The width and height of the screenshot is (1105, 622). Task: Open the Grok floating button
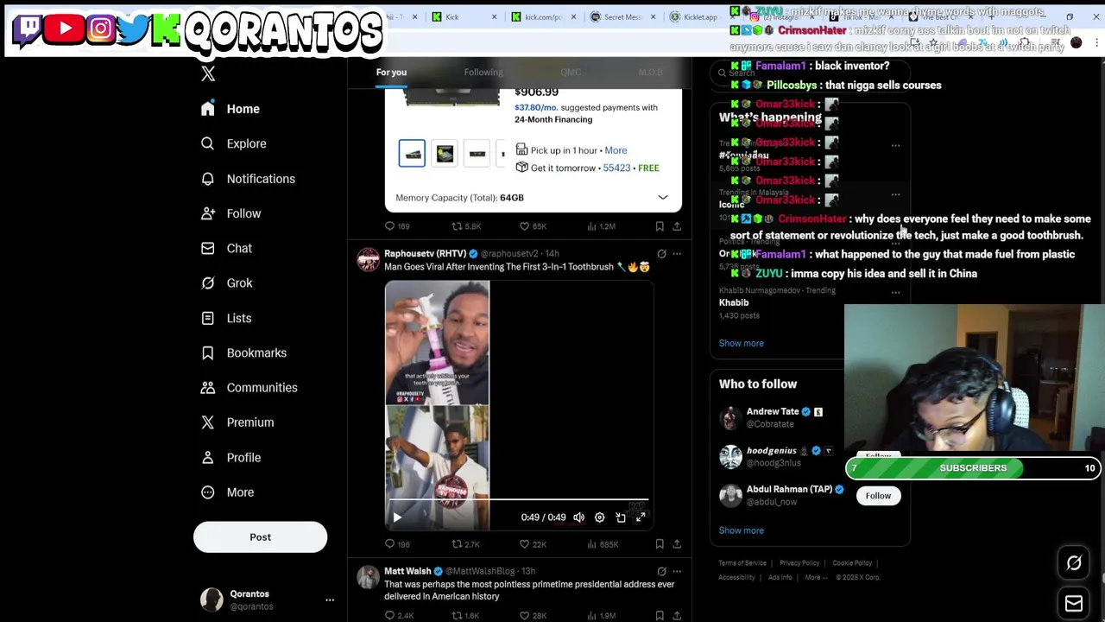click(x=1074, y=563)
